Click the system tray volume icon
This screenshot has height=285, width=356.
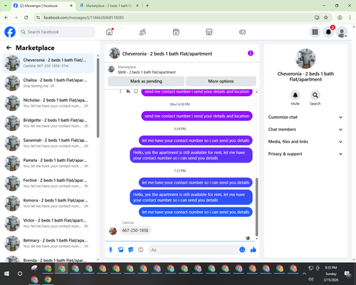tap(311, 279)
